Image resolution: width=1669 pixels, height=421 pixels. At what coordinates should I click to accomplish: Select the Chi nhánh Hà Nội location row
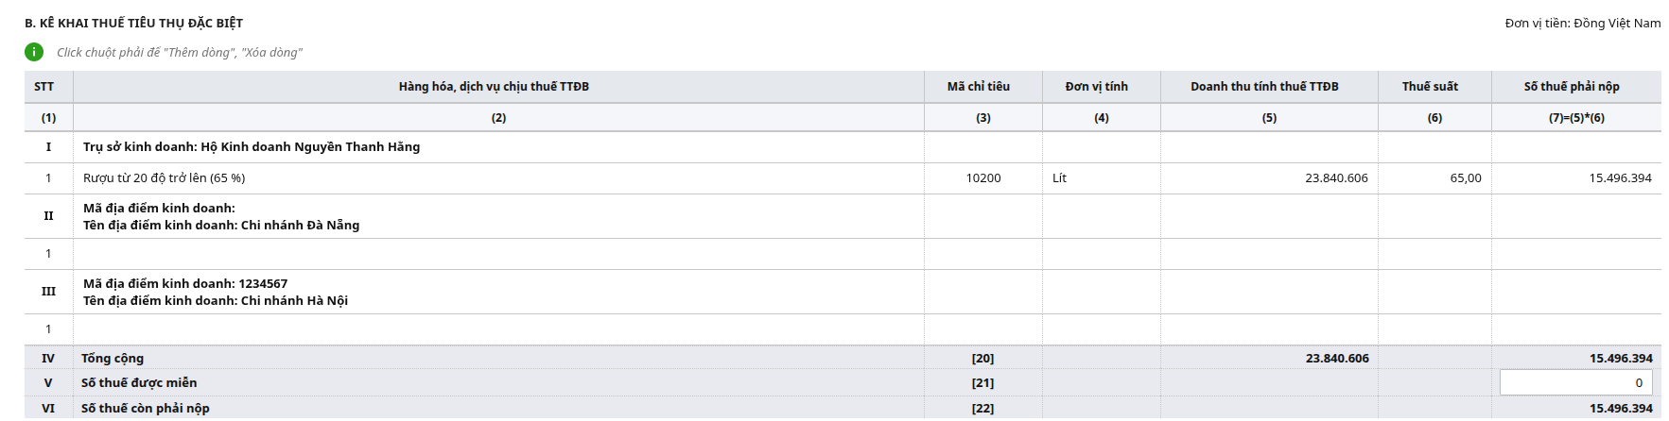click(216, 293)
